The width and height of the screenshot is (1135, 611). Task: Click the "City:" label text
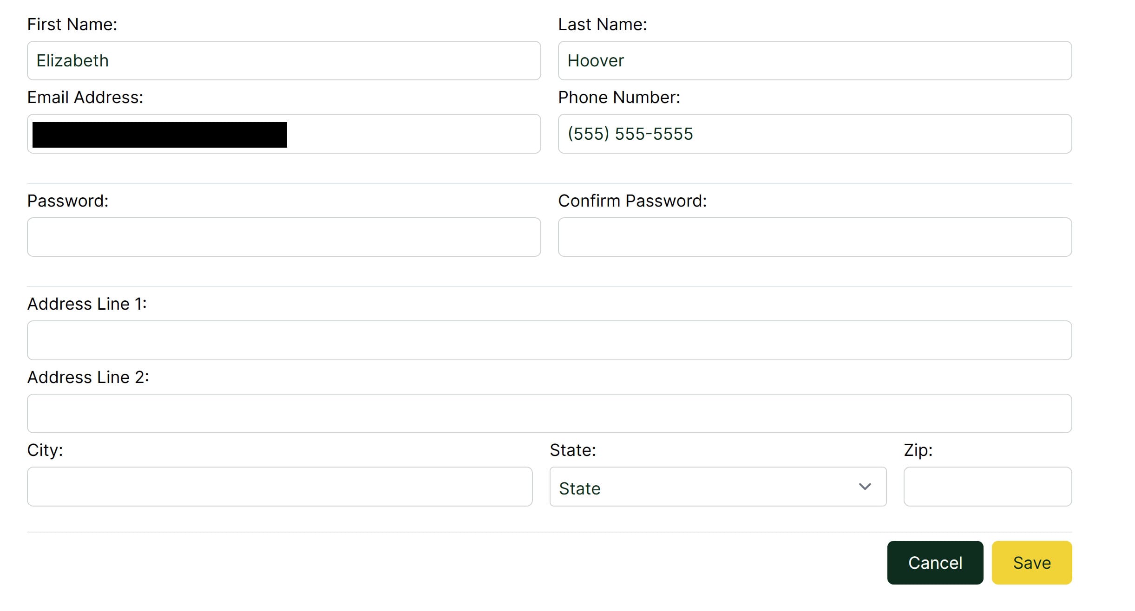(45, 450)
